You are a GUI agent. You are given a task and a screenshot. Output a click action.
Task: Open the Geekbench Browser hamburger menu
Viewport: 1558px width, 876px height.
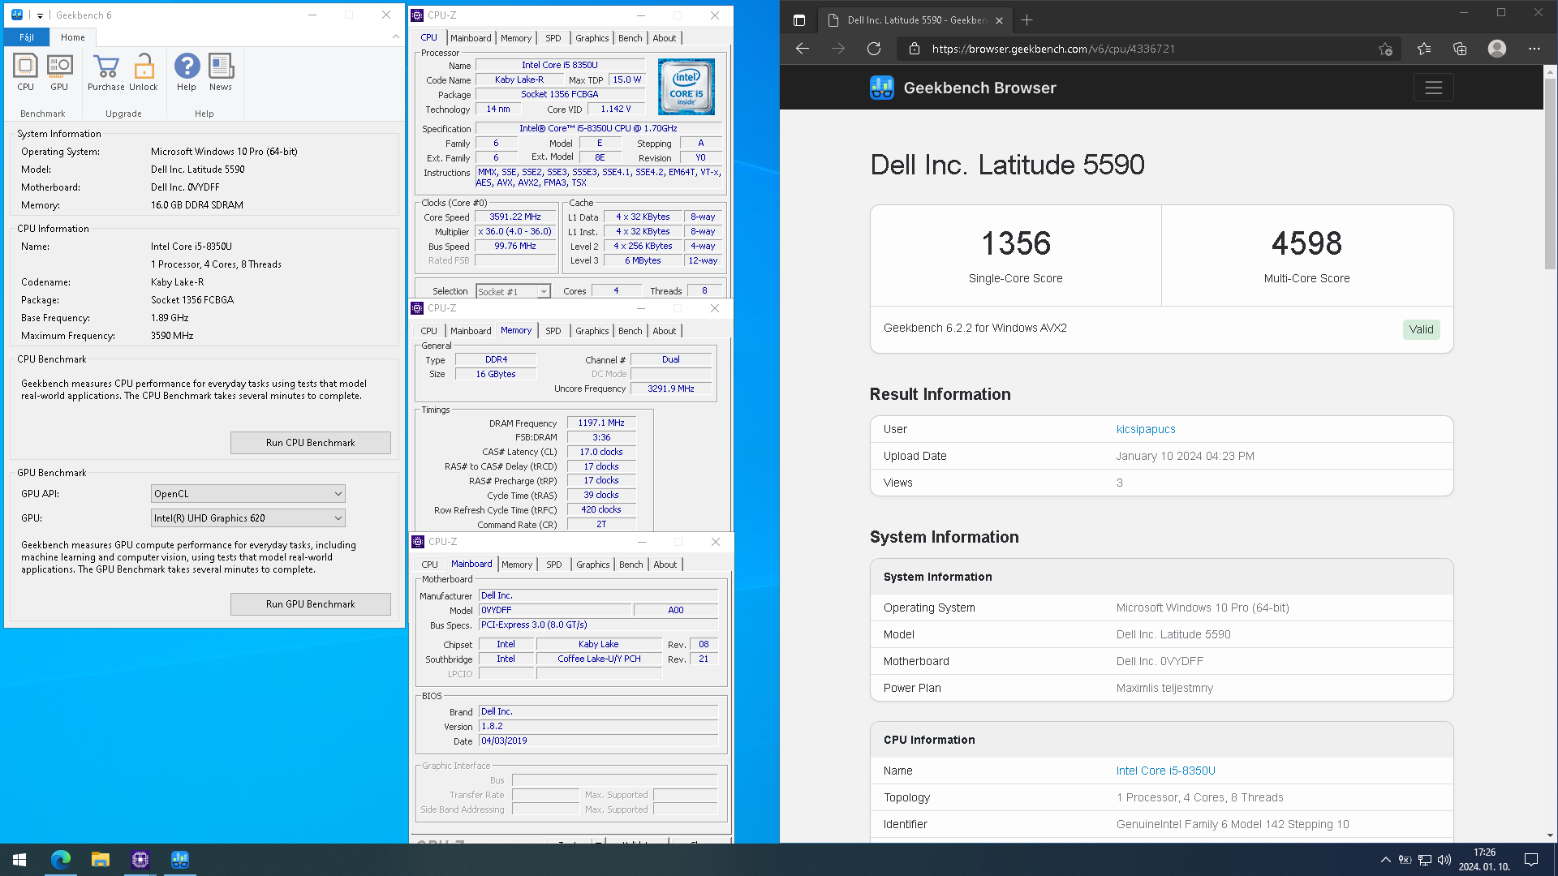tap(1433, 88)
